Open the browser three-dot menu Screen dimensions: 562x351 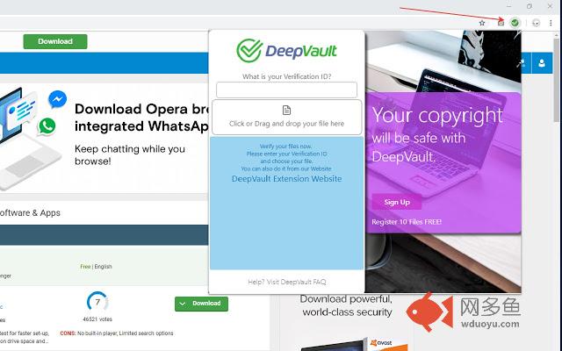551,23
